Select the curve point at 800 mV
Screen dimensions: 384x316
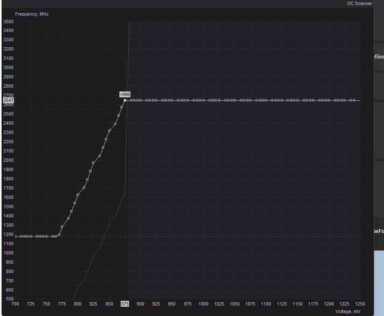click(78, 195)
